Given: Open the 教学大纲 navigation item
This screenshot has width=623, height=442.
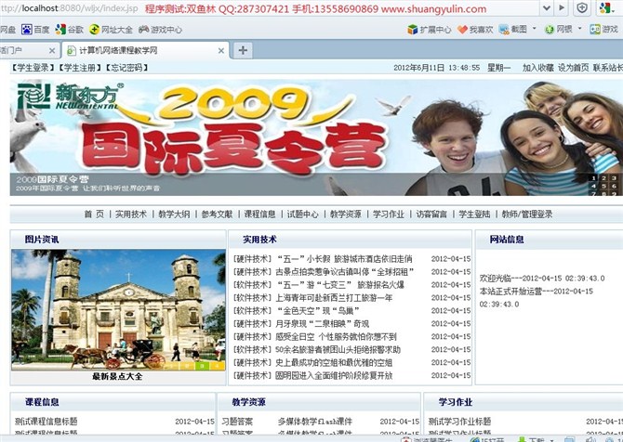Looking at the screenshot, I should click(174, 214).
